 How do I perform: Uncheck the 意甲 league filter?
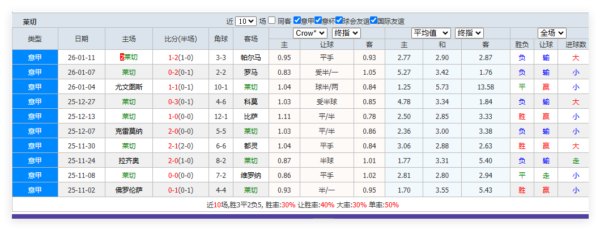pyautogui.click(x=297, y=20)
